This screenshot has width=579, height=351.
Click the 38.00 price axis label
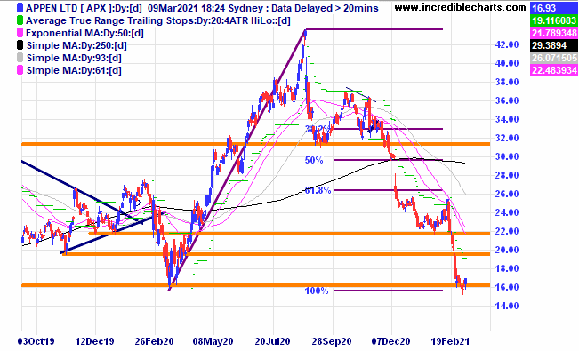pyautogui.click(x=507, y=82)
